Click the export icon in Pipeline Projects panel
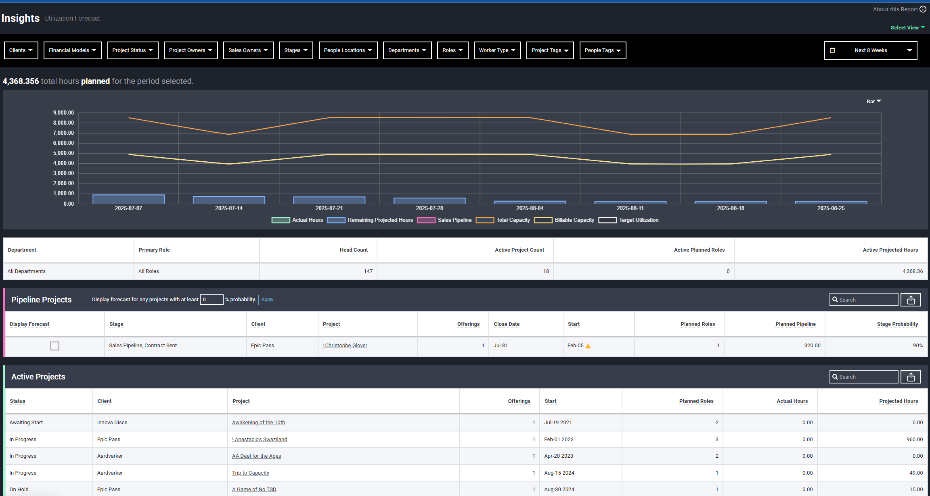 click(x=911, y=300)
